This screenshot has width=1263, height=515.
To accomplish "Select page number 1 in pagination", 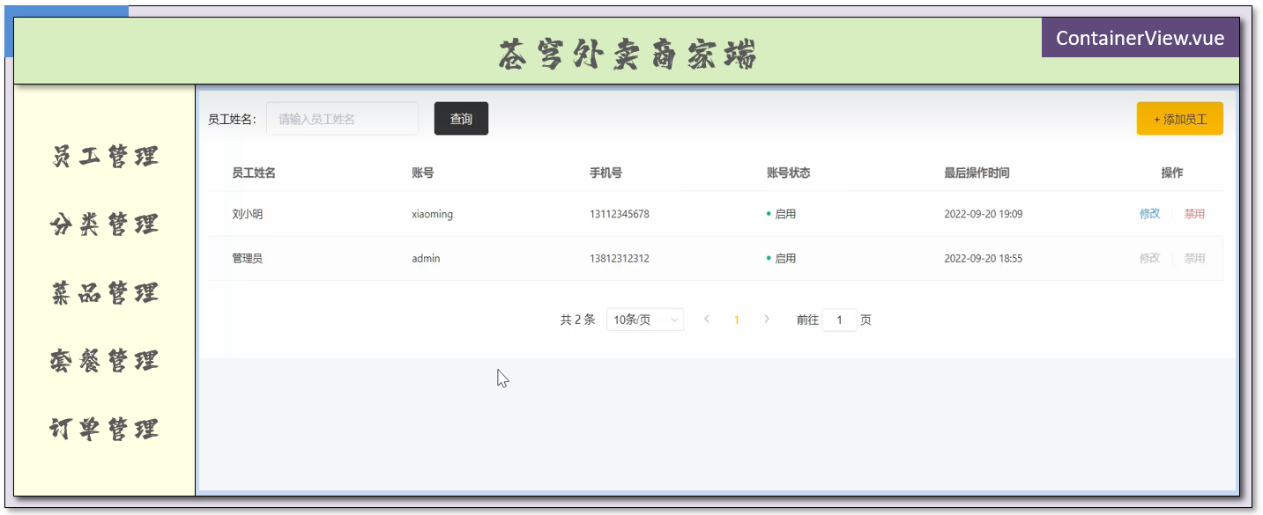I will (737, 320).
